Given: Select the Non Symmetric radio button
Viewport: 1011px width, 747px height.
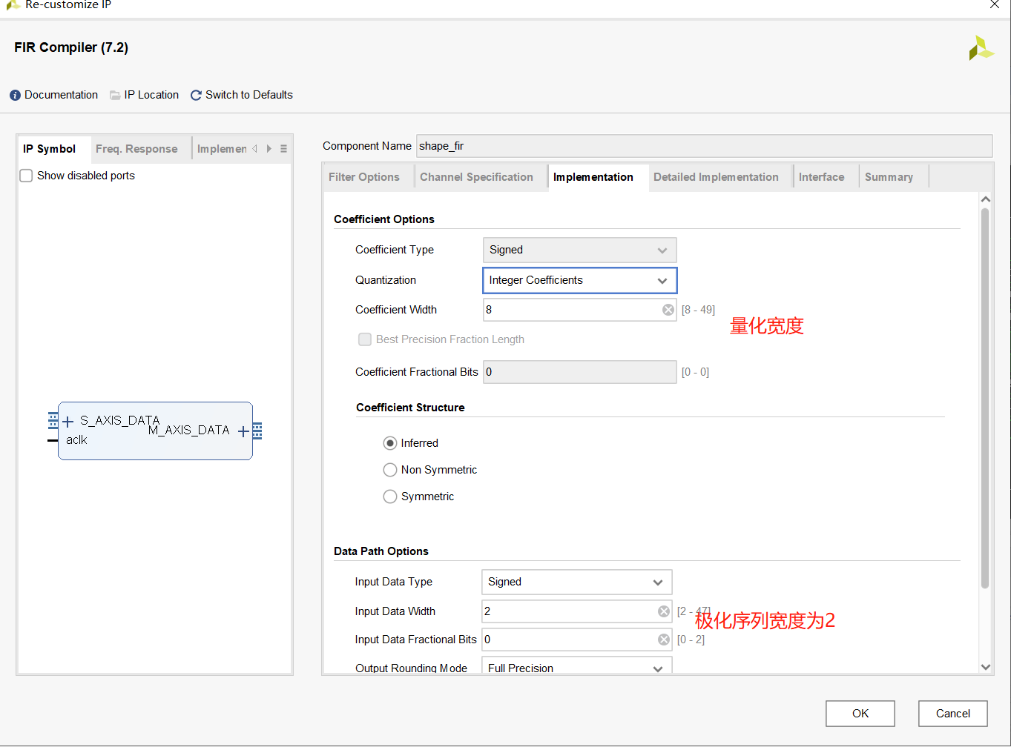Looking at the screenshot, I should [x=390, y=470].
